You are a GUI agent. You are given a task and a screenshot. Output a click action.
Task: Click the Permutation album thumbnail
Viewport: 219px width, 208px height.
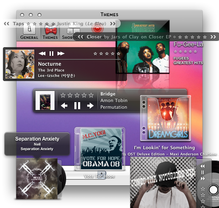(x=45, y=100)
